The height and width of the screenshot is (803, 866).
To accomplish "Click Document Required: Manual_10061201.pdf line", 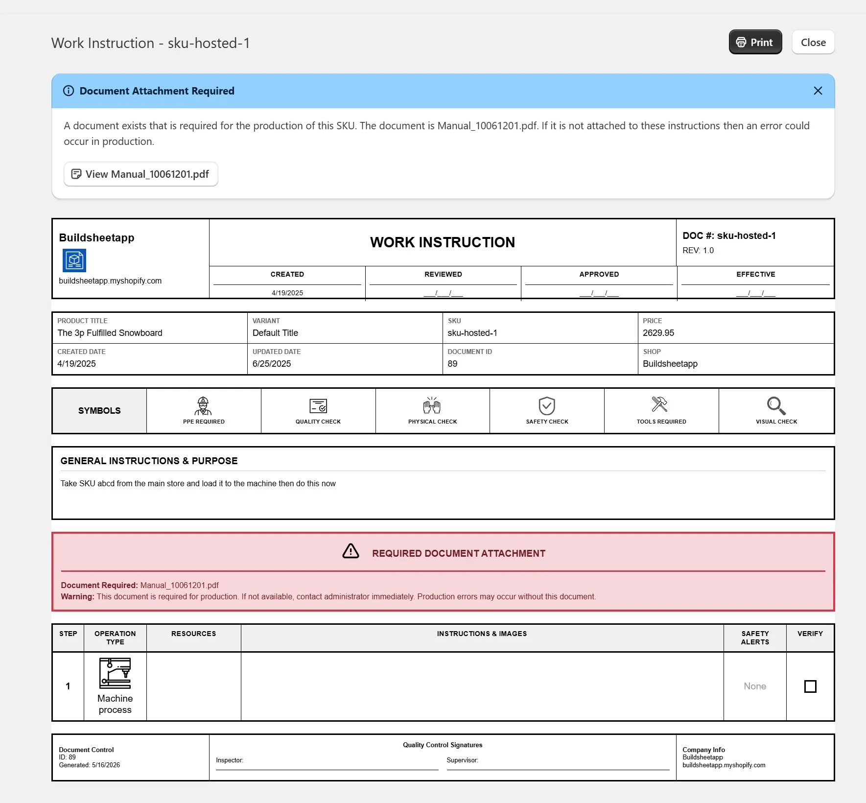I will [140, 586].
